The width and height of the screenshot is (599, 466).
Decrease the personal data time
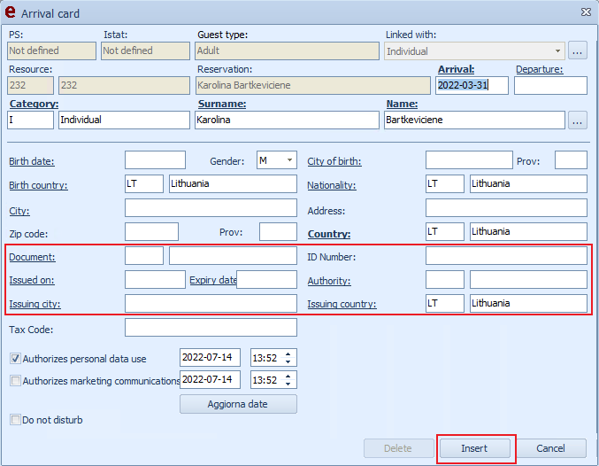[x=288, y=362]
